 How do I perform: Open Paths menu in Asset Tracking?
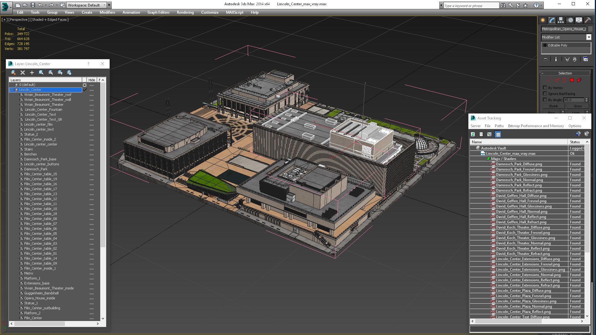tap(499, 126)
